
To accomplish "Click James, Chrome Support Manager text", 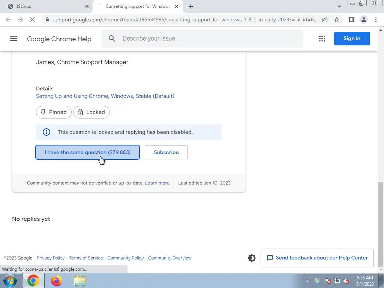I will [x=82, y=62].
